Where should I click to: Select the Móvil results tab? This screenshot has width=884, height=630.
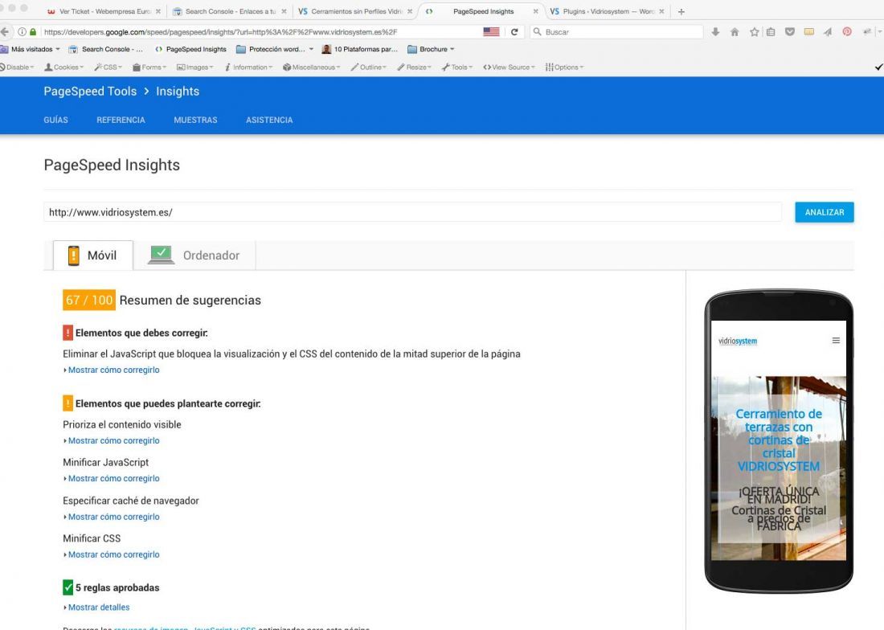pyautogui.click(x=93, y=256)
